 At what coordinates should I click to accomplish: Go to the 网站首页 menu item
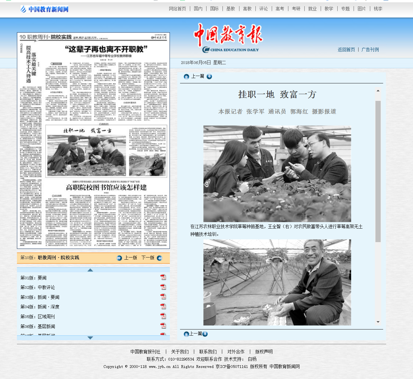pos(177,9)
